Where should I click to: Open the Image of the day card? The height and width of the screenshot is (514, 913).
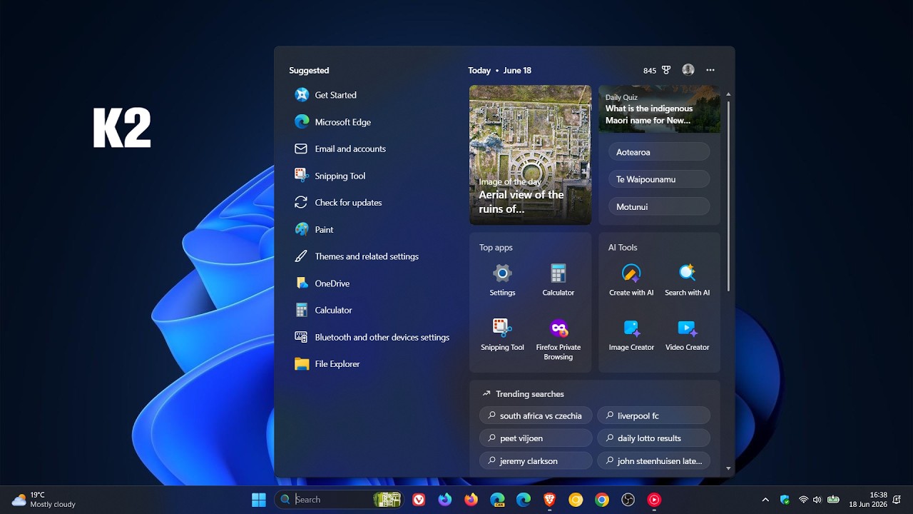tap(530, 155)
